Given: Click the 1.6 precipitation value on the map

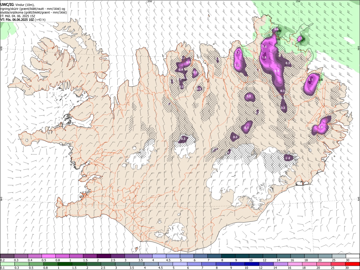Looking at the screenshot, I should point(264,47).
